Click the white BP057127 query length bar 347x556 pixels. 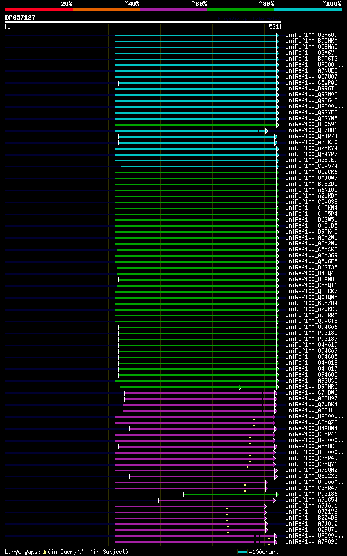point(143,22)
